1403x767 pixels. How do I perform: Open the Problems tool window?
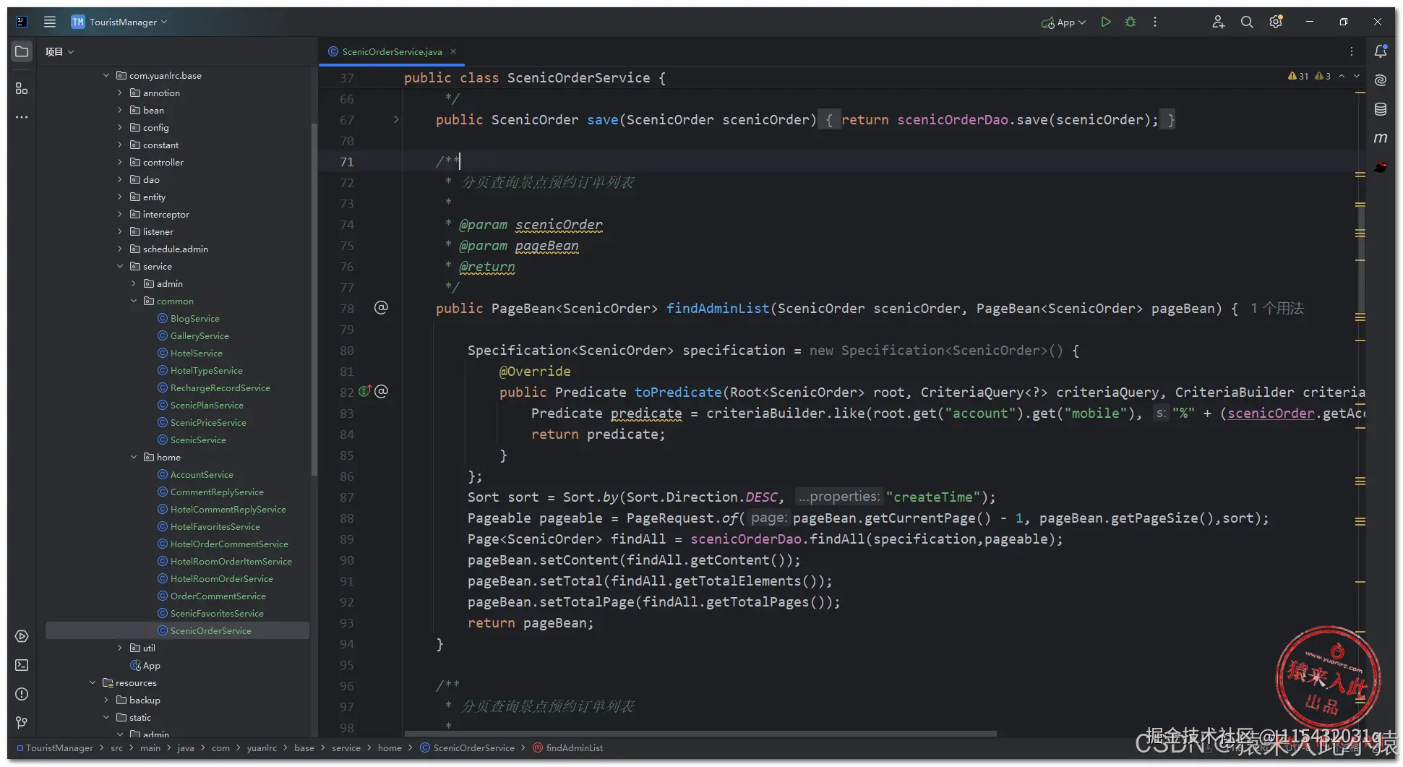22,694
